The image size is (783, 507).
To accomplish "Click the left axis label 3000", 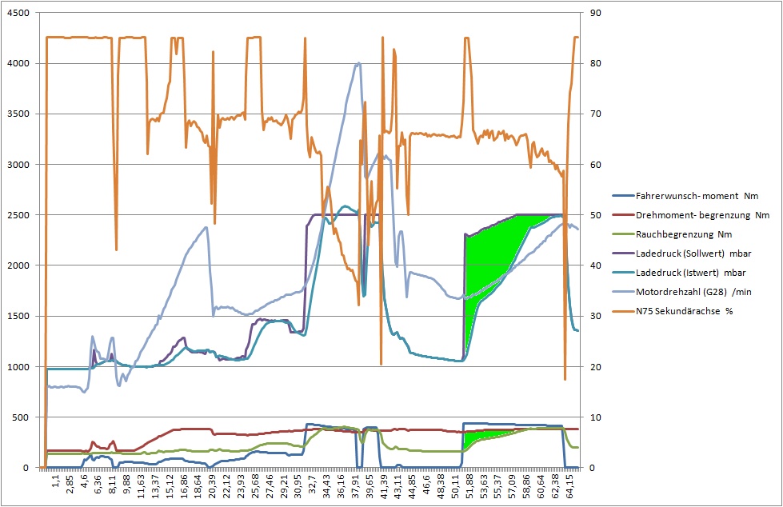I will click(x=18, y=165).
